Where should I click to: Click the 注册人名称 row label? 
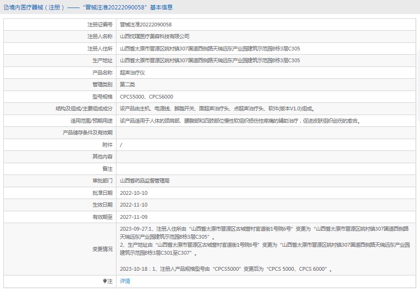click(x=100, y=36)
